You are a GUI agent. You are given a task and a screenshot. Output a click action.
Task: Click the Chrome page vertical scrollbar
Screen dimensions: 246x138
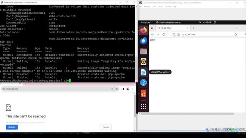pos(135,106)
